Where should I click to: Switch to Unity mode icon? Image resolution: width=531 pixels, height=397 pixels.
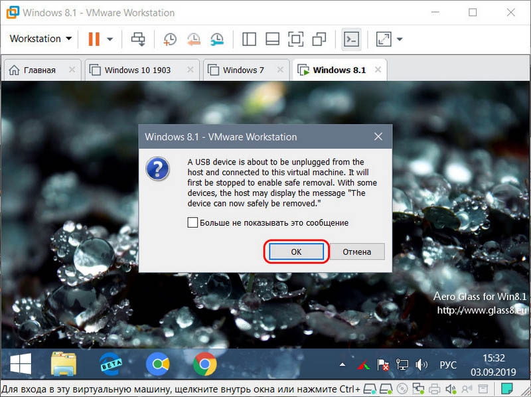(x=319, y=39)
